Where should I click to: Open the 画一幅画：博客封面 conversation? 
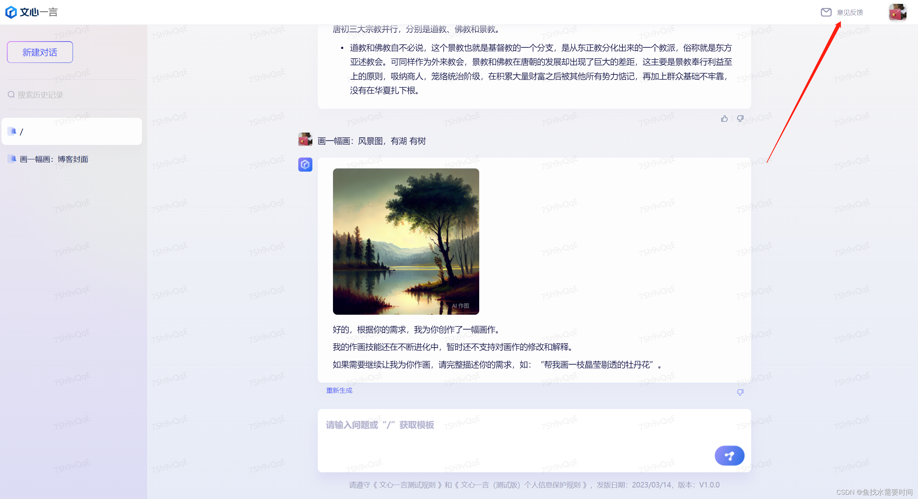(x=54, y=159)
